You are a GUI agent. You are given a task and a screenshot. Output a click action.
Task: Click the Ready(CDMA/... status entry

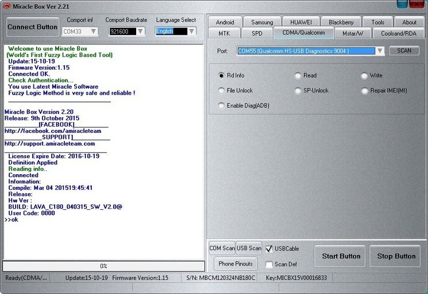tap(26, 277)
